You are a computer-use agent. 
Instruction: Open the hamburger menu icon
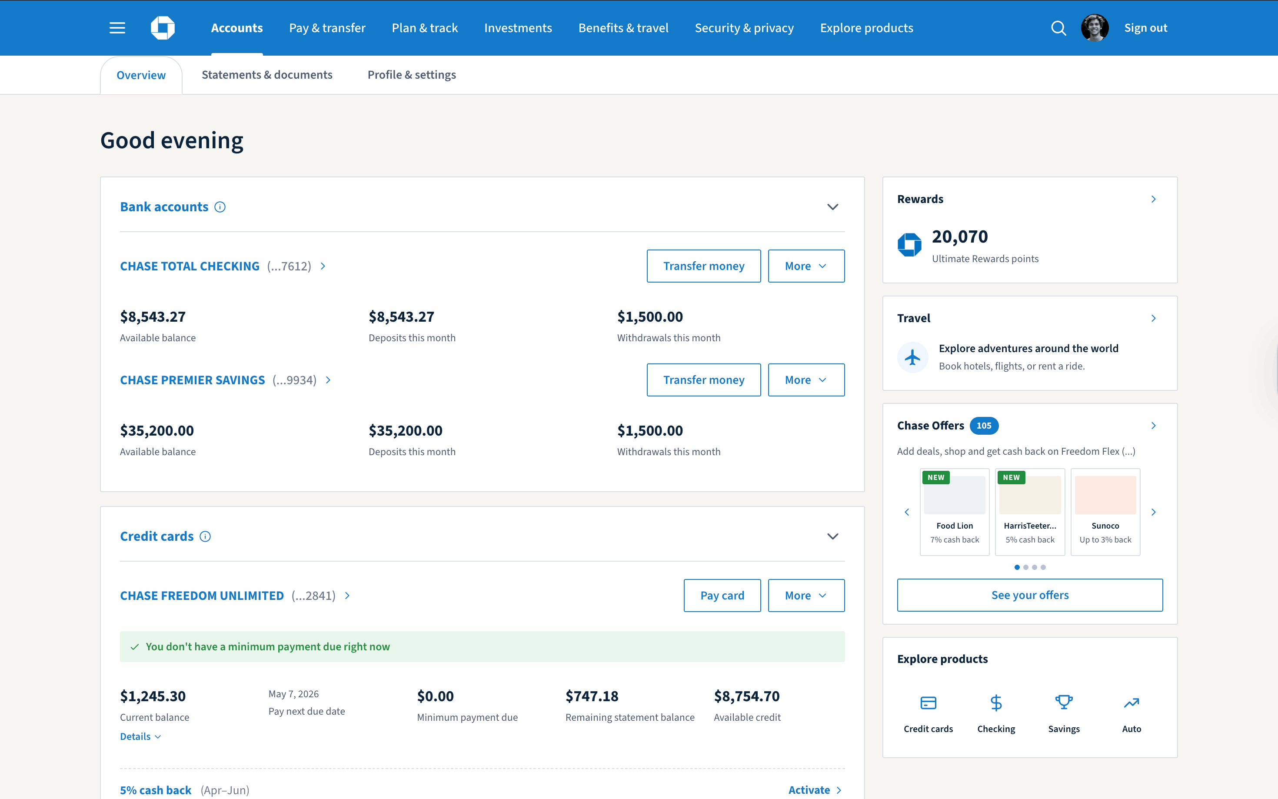click(117, 28)
